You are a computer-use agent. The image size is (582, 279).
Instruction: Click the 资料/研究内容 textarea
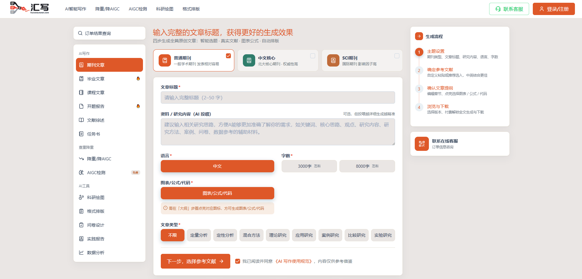(278, 132)
